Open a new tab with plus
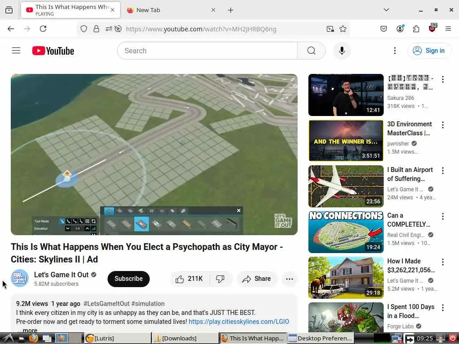459x344 pixels. 231,10
